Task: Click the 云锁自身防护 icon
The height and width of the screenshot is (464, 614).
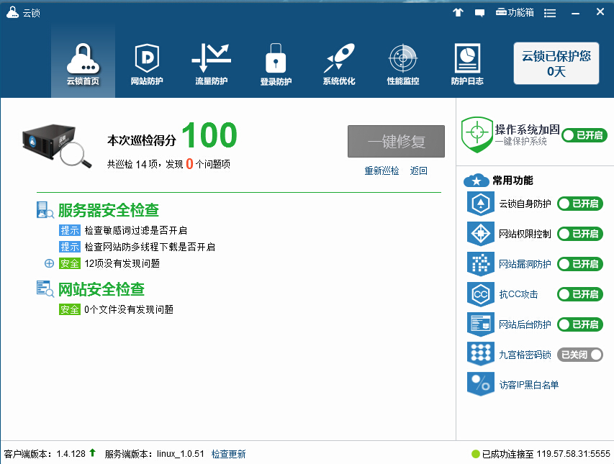Action: click(481, 204)
